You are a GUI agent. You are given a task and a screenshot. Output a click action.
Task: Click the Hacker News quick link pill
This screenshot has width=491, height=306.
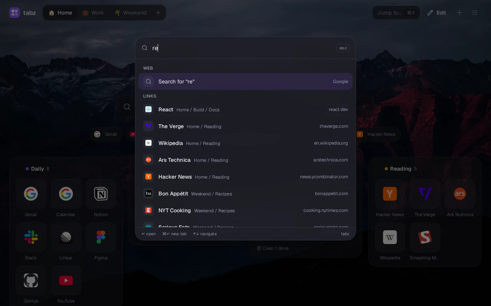tap(377, 134)
